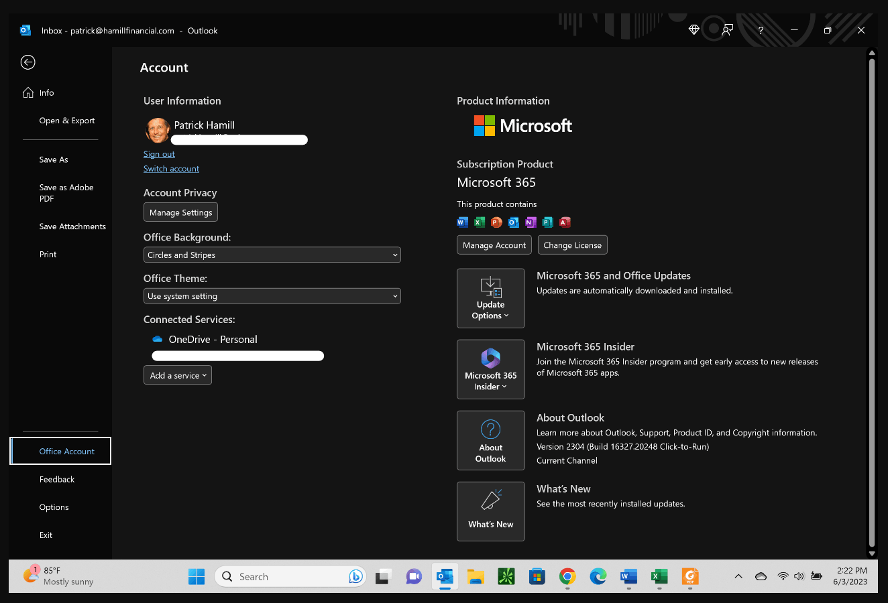Click the Access product icon
The image size is (888, 603).
coord(565,222)
